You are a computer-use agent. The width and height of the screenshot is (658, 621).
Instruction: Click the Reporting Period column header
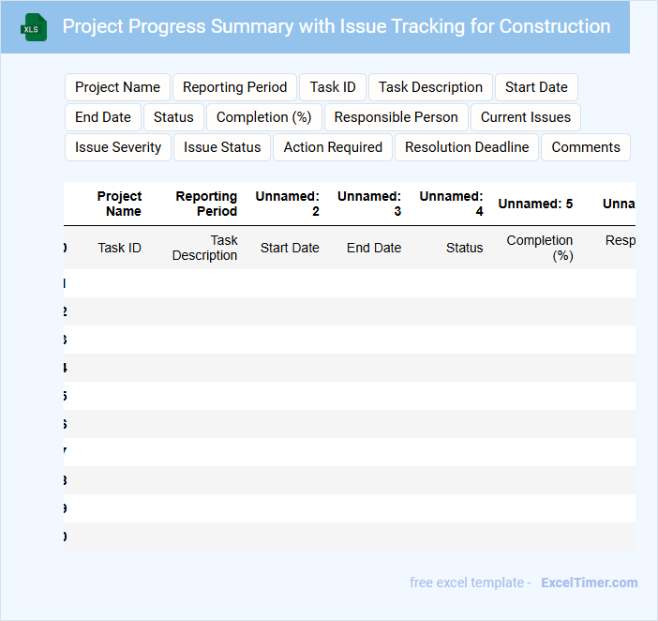[206, 204]
